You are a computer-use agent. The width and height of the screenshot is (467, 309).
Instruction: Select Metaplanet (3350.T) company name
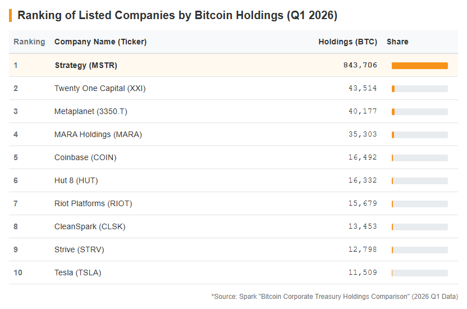90,111
